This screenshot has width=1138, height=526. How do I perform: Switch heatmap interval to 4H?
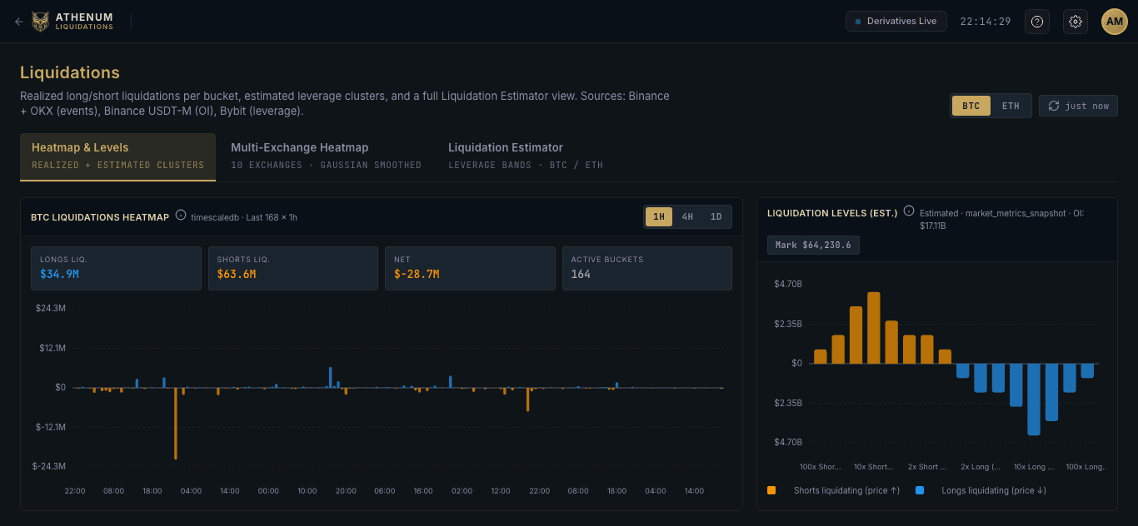(687, 217)
